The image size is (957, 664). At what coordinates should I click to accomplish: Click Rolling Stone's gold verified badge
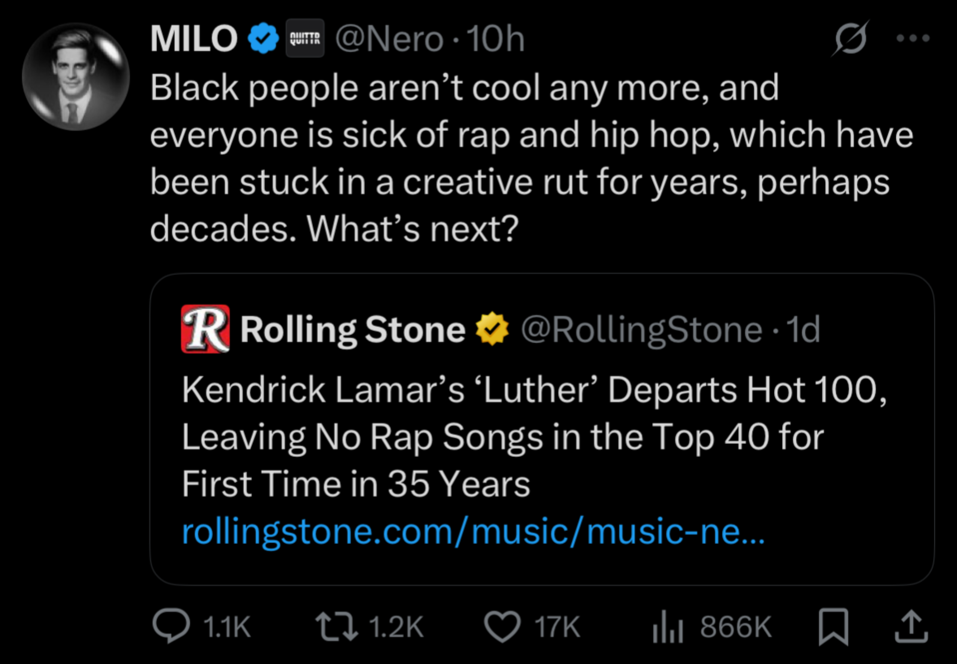492,329
